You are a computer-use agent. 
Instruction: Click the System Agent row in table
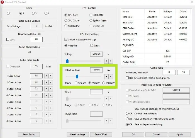coord(157,34)
